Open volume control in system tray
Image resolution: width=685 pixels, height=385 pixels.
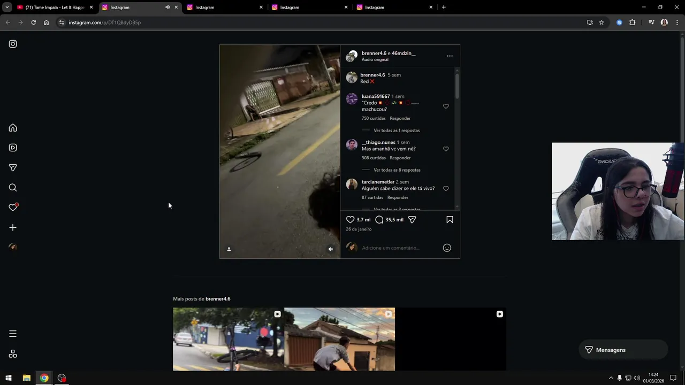point(637,378)
